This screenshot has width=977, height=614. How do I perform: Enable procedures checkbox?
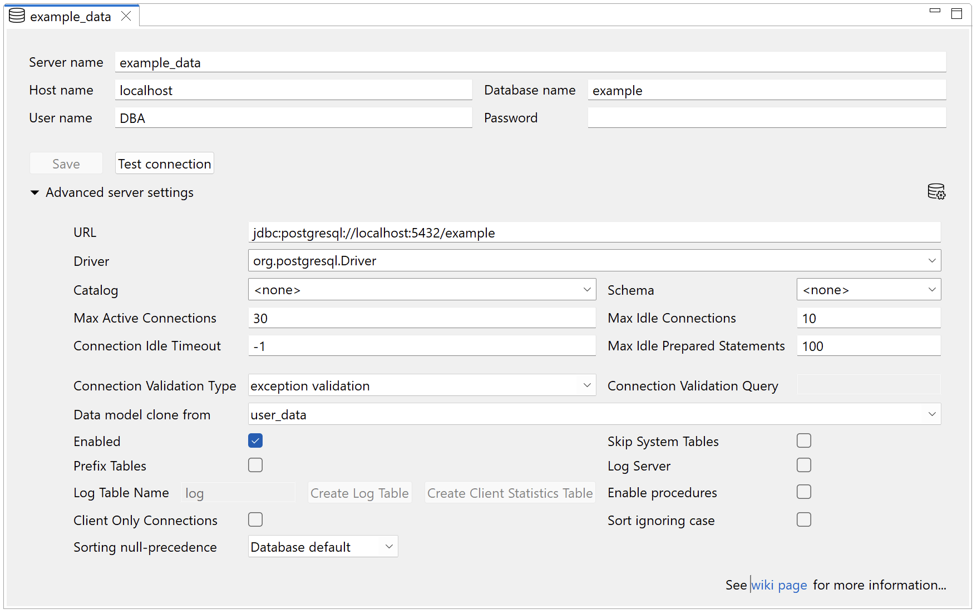pos(803,492)
